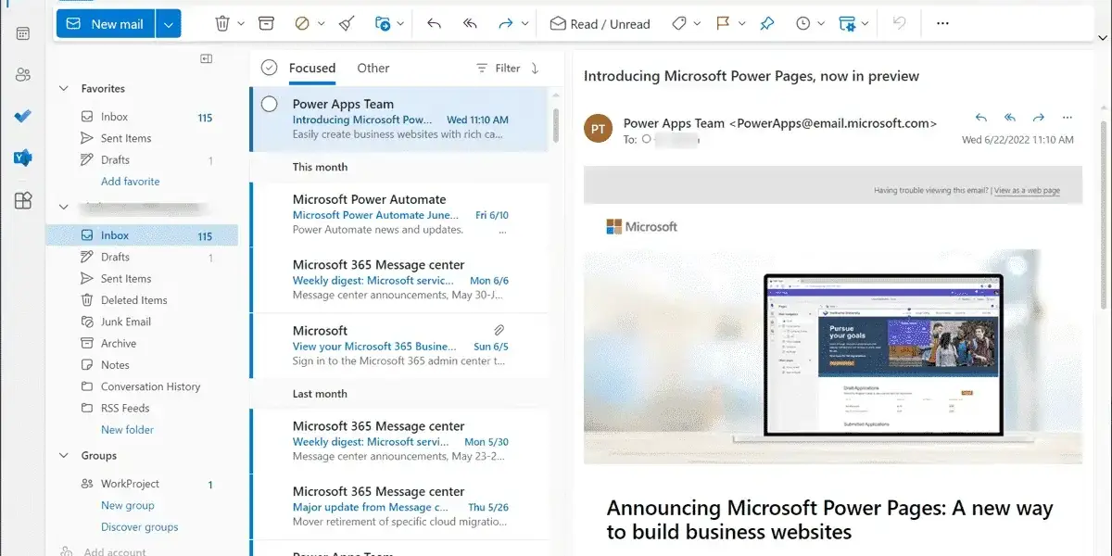Image resolution: width=1112 pixels, height=556 pixels.
Task: Open the Filter menu in the message list
Action: pyautogui.click(x=498, y=68)
